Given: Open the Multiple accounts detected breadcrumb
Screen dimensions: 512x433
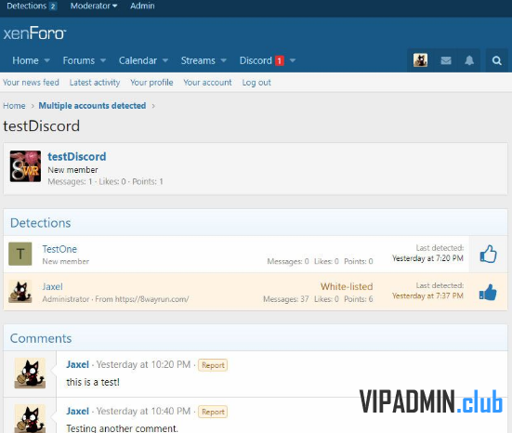Looking at the screenshot, I should (x=92, y=106).
